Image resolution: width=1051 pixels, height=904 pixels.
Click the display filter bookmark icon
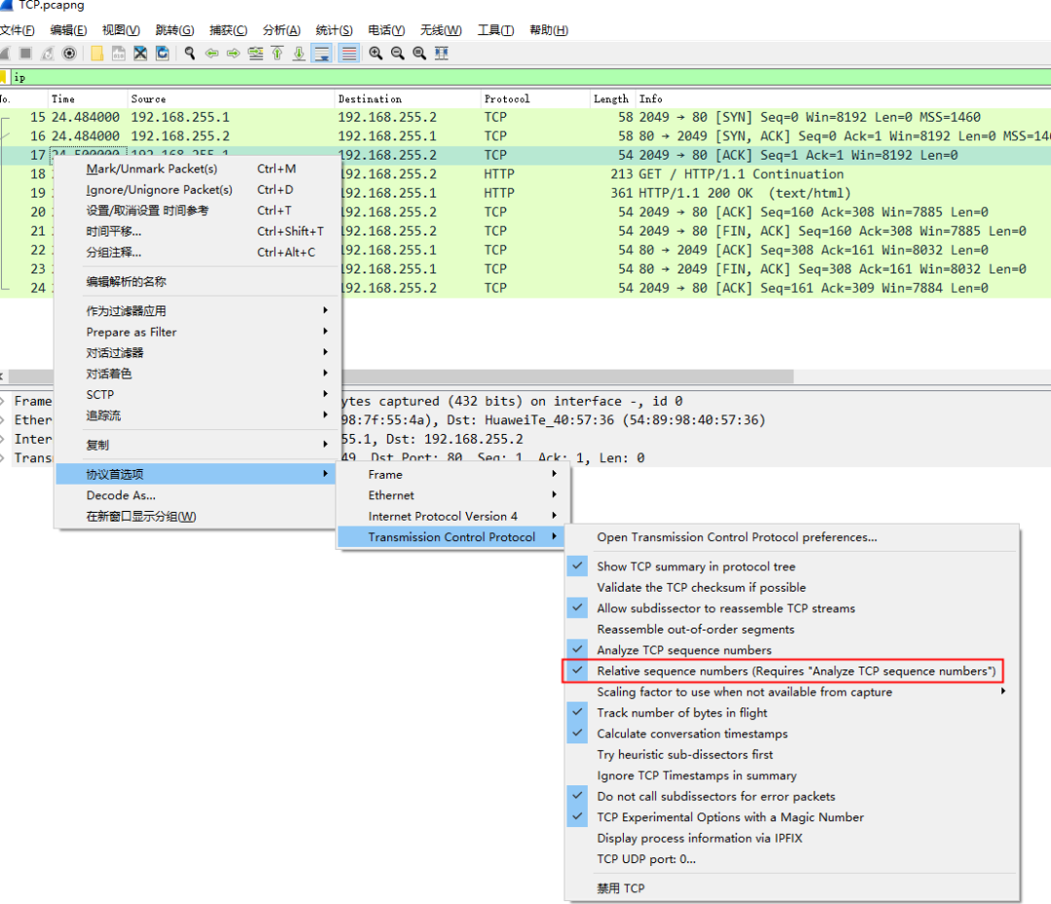point(3,77)
